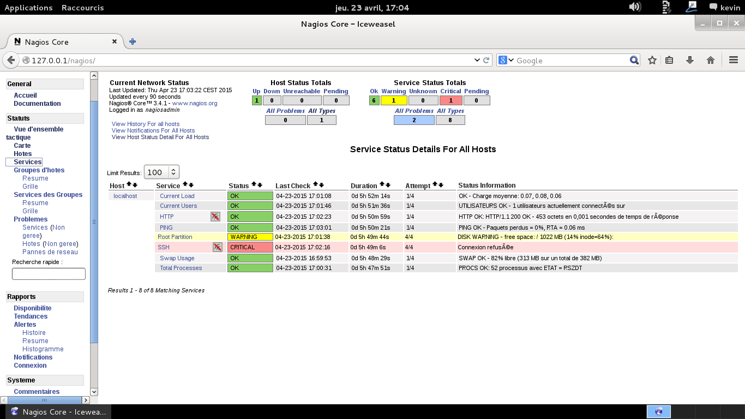This screenshot has width=745, height=419.
Task: Open the Carte link
Action: pyautogui.click(x=22, y=146)
